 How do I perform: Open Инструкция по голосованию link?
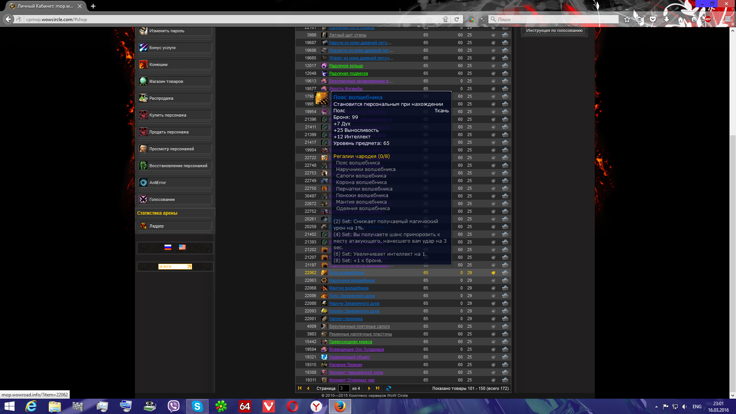[x=554, y=30]
